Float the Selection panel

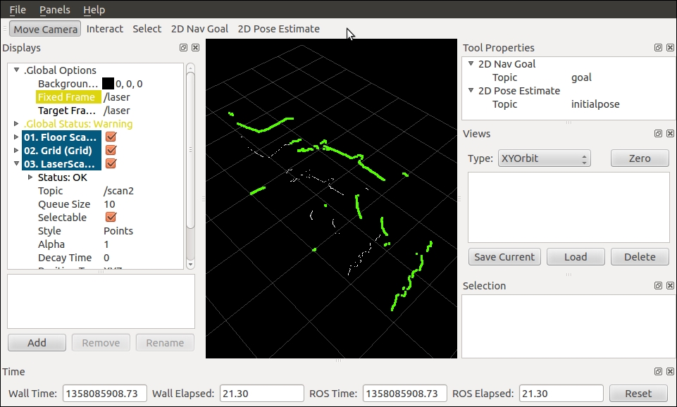tap(658, 285)
